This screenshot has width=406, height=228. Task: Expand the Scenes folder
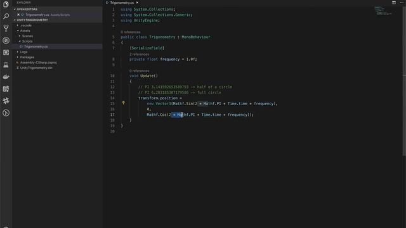pos(27,36)
